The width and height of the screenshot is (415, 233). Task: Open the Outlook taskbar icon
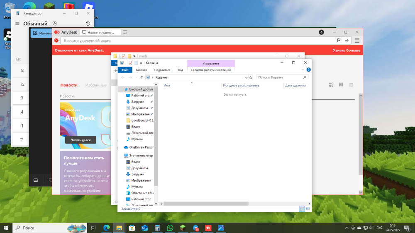[x=144, y=228]
